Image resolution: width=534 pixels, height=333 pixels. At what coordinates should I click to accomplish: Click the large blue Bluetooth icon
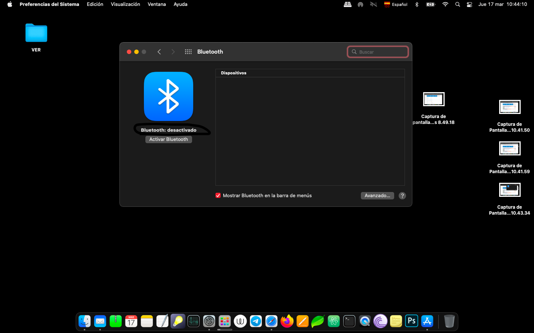point(168,96)
